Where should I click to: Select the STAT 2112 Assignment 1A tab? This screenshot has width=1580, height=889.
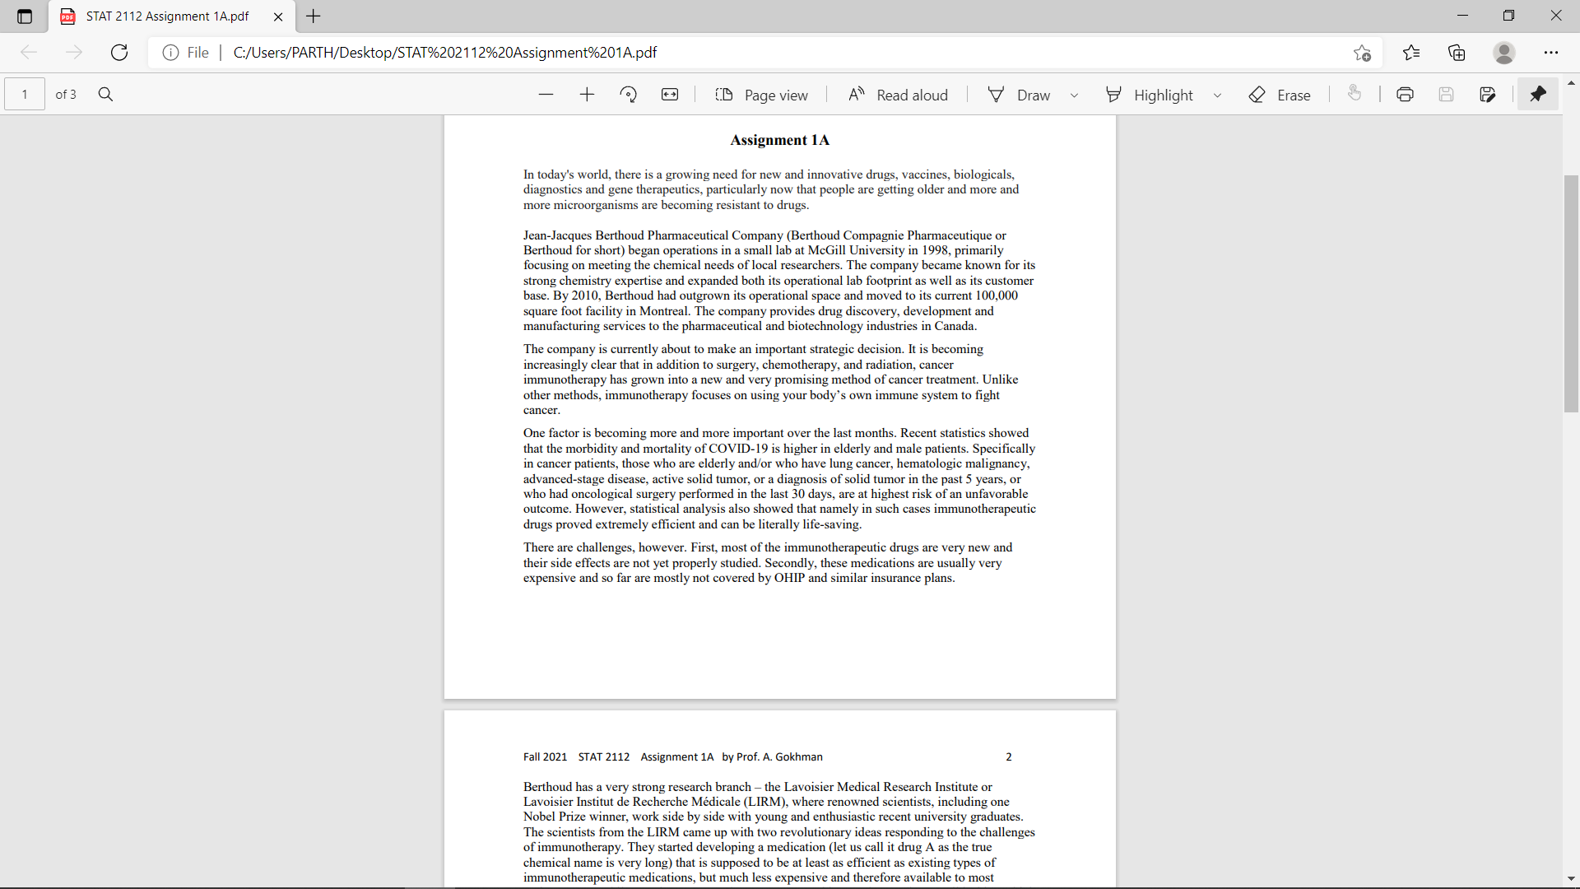tap(165, 16)
